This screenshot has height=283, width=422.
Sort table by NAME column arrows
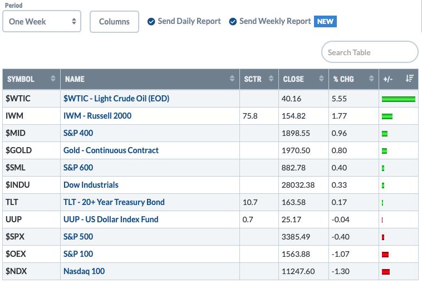coord(232,79)
